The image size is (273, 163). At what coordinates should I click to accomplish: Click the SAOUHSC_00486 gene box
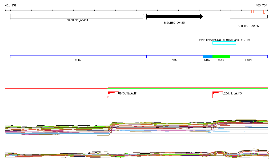[248, 17]
